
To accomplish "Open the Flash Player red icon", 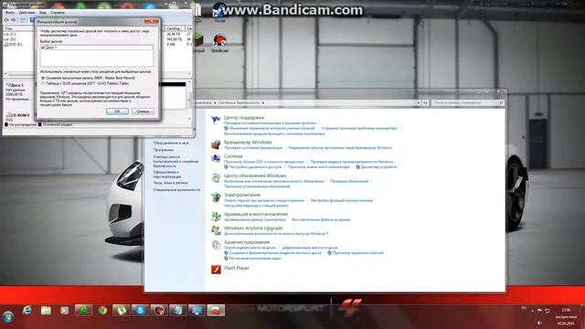I will 216,270.
